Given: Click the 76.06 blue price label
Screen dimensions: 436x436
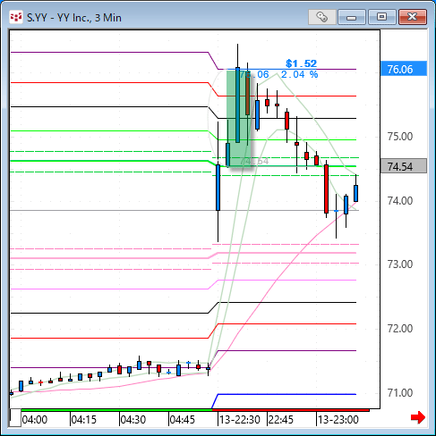Looking at the screenshot, I should [x=404, y=69].
